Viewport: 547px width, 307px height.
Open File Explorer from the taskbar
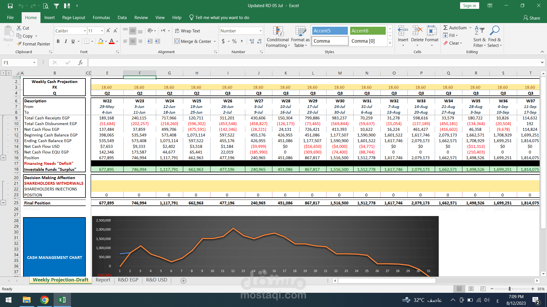pos(26,300)
